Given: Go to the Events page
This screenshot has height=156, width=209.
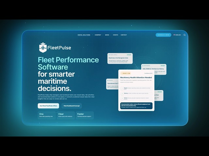Looking at the screenshot, I should tap(115, 35).
